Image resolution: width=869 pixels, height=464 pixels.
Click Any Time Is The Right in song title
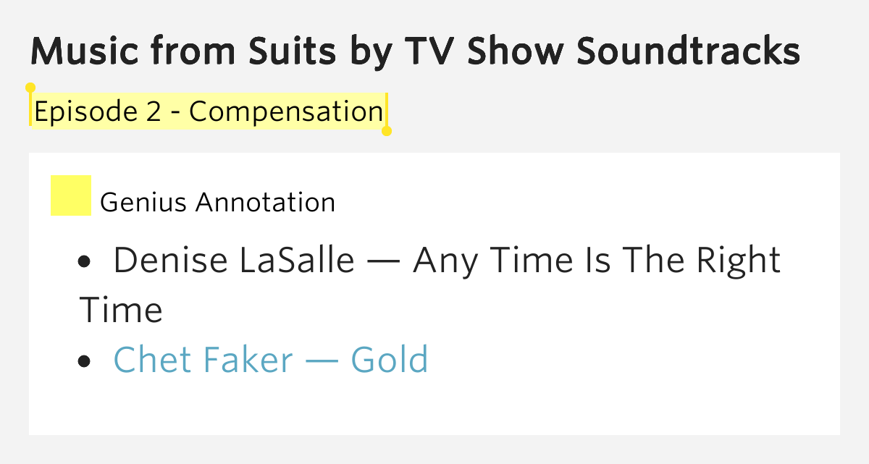pos(597,260)
